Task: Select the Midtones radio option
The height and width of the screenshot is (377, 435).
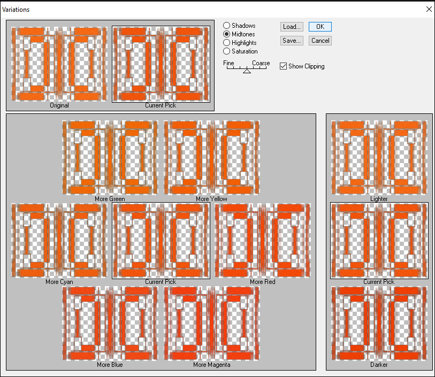Action: pyautogui.click(x=227, y=34)
